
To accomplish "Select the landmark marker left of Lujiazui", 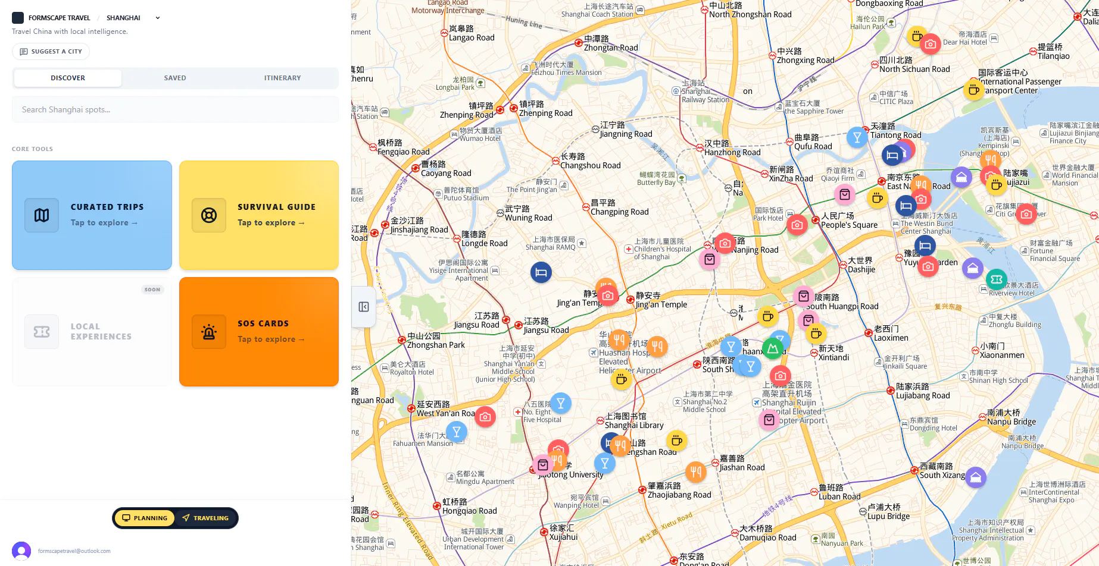I will click(961, 177).
